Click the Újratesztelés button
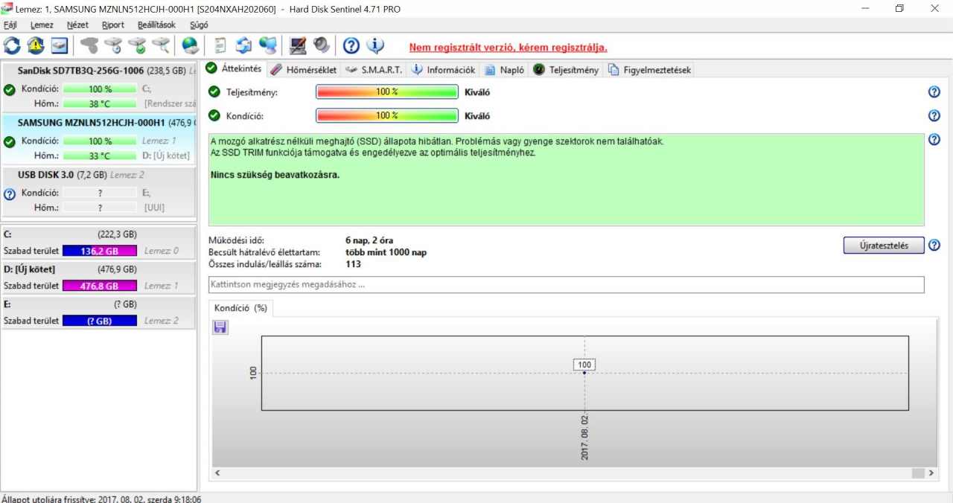 point(884,246)
